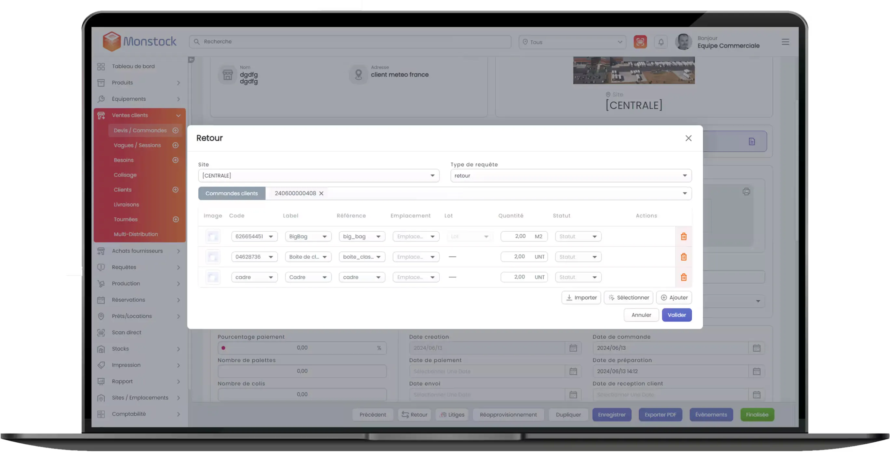Open Statut dropdown in BigBag row
890x468 pixels.
click(578, 237)
